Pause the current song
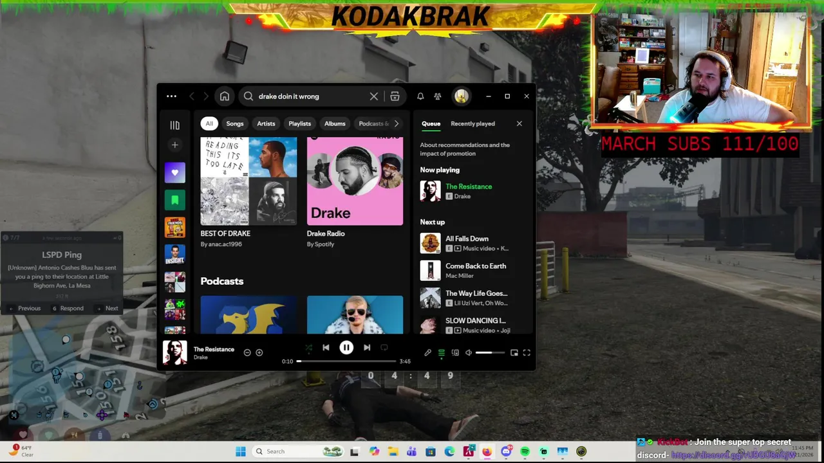 pyautogui.click(x=346, y=348)
